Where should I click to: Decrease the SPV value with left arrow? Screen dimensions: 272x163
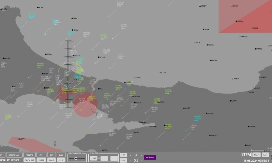pos(130,160)
